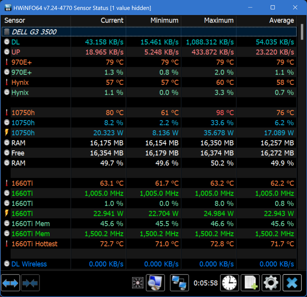The image size is (307, 297).
Task: Reset min/max values with the clock icon
Action: [230, 283]
